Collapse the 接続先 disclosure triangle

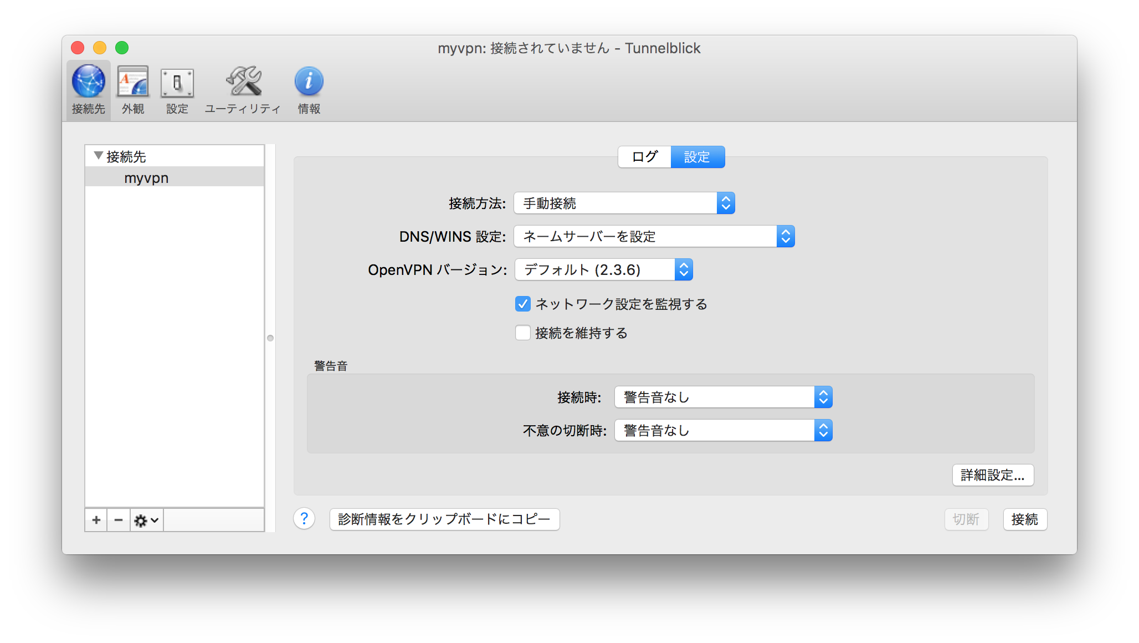98,156
